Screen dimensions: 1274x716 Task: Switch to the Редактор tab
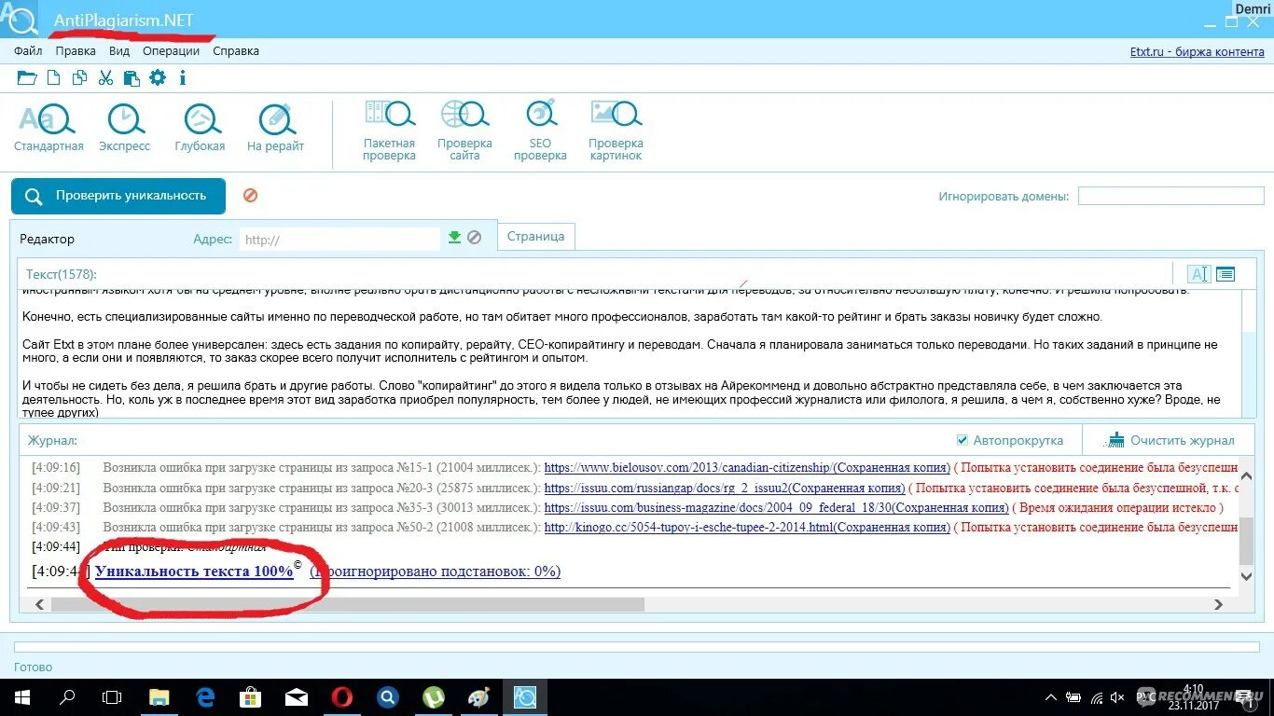47,240
